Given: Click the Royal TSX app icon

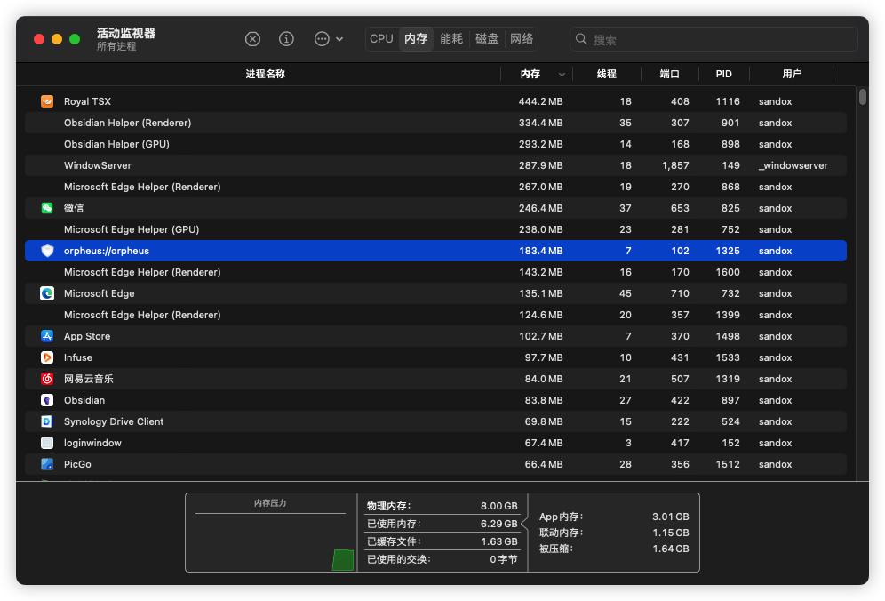Looking at the screenshot, I should tap(47, 101).
